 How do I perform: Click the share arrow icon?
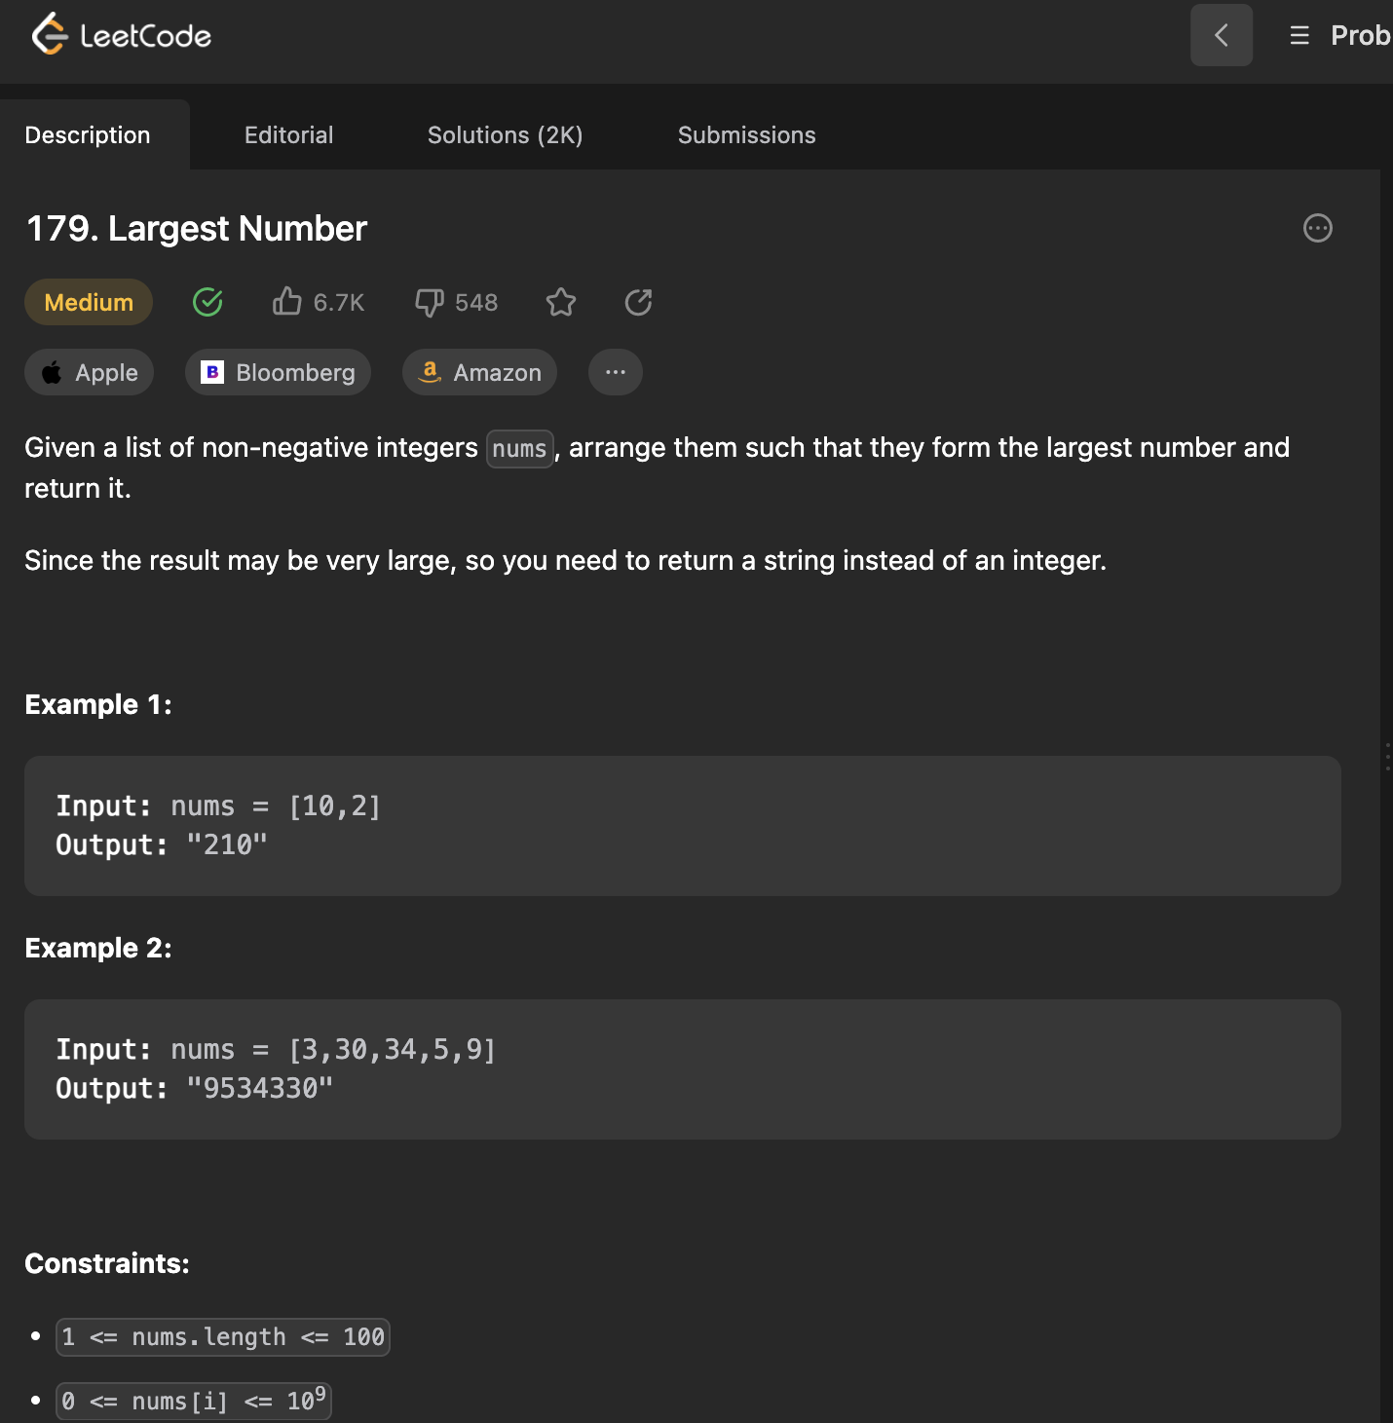(638, 302)
